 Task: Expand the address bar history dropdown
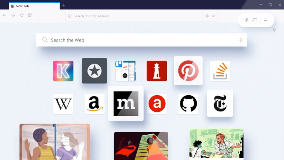213,16
